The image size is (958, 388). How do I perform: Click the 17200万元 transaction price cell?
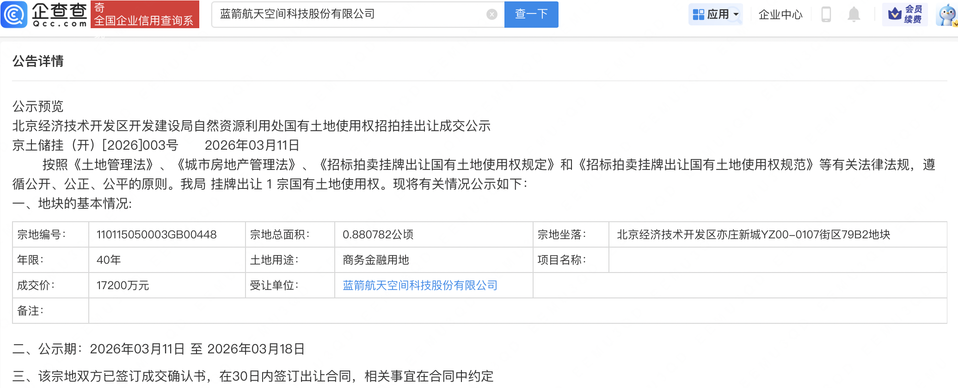tap(123, 285)
